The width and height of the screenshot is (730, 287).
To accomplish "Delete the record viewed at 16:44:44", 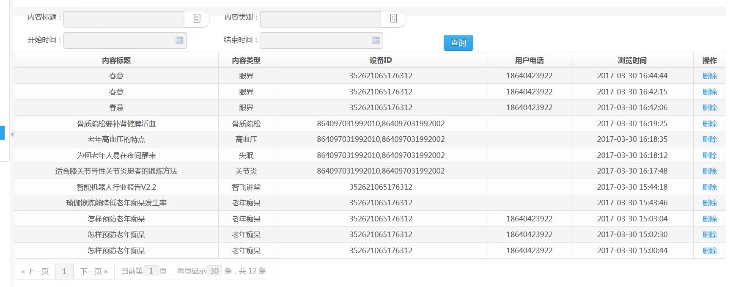I will 709,76.
